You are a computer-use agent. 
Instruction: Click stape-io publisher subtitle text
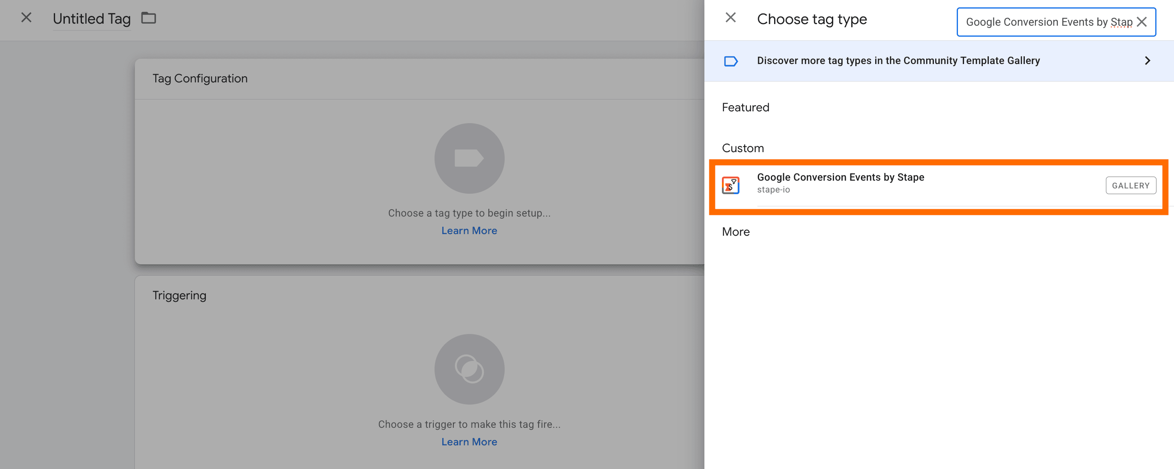pyautogui.click(x=773, y=190)
